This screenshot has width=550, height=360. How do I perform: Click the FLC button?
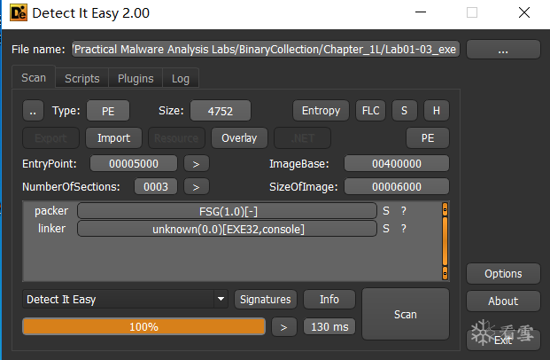(x=371, y=111)
